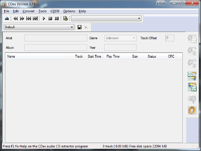Viewport: 201px width, 151px height.
Task: Skip to the next track
Action: click(x=35, y=18)
